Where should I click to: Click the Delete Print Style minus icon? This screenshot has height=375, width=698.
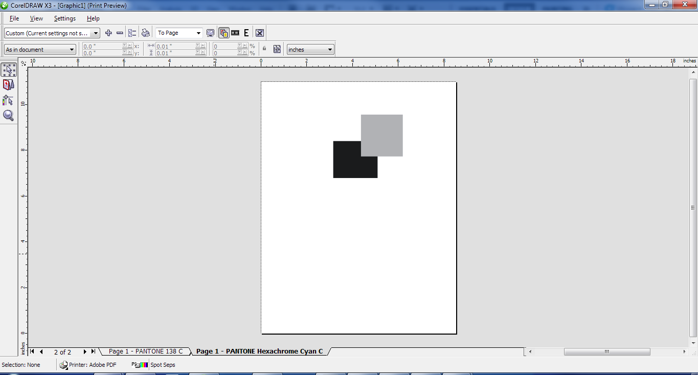(120, 33)
